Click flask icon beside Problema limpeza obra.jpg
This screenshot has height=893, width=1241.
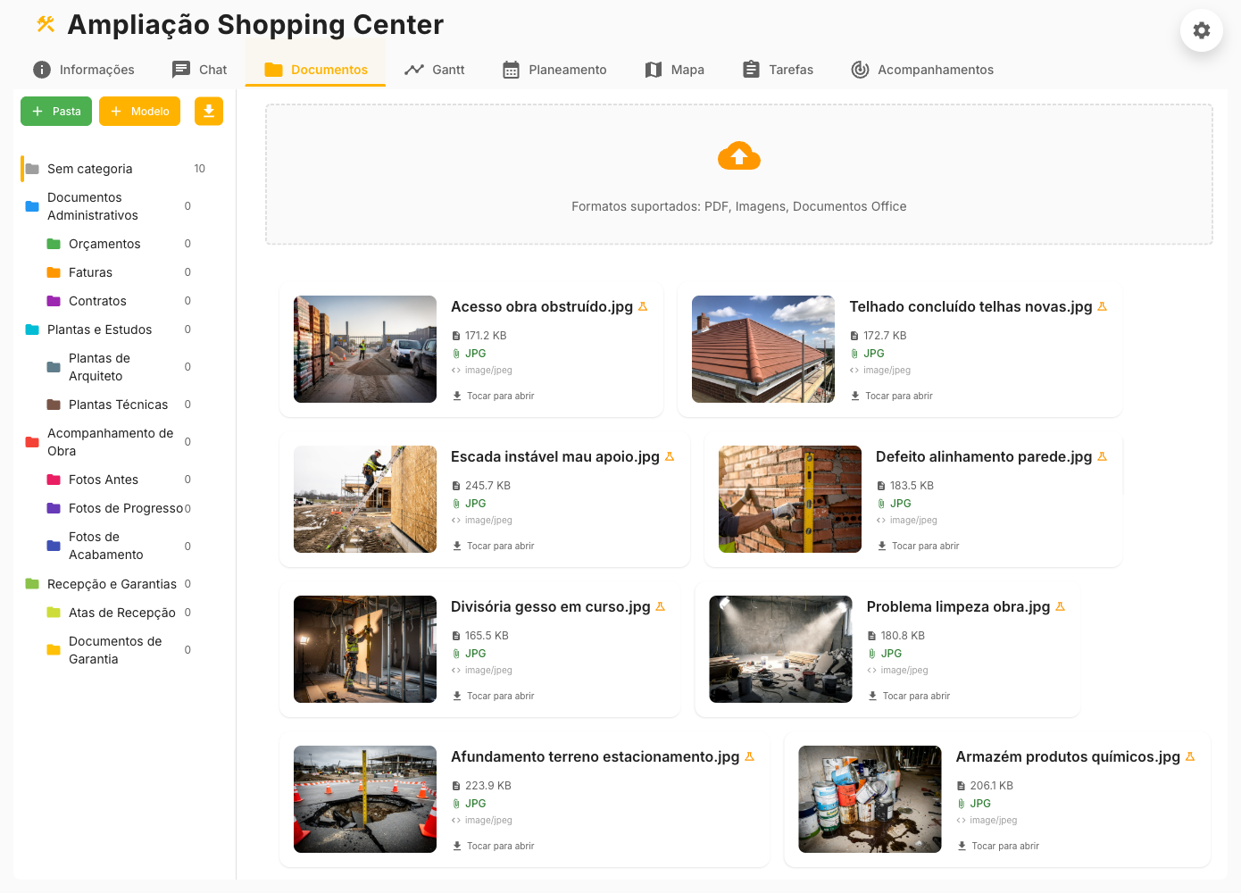(1060, 606)
